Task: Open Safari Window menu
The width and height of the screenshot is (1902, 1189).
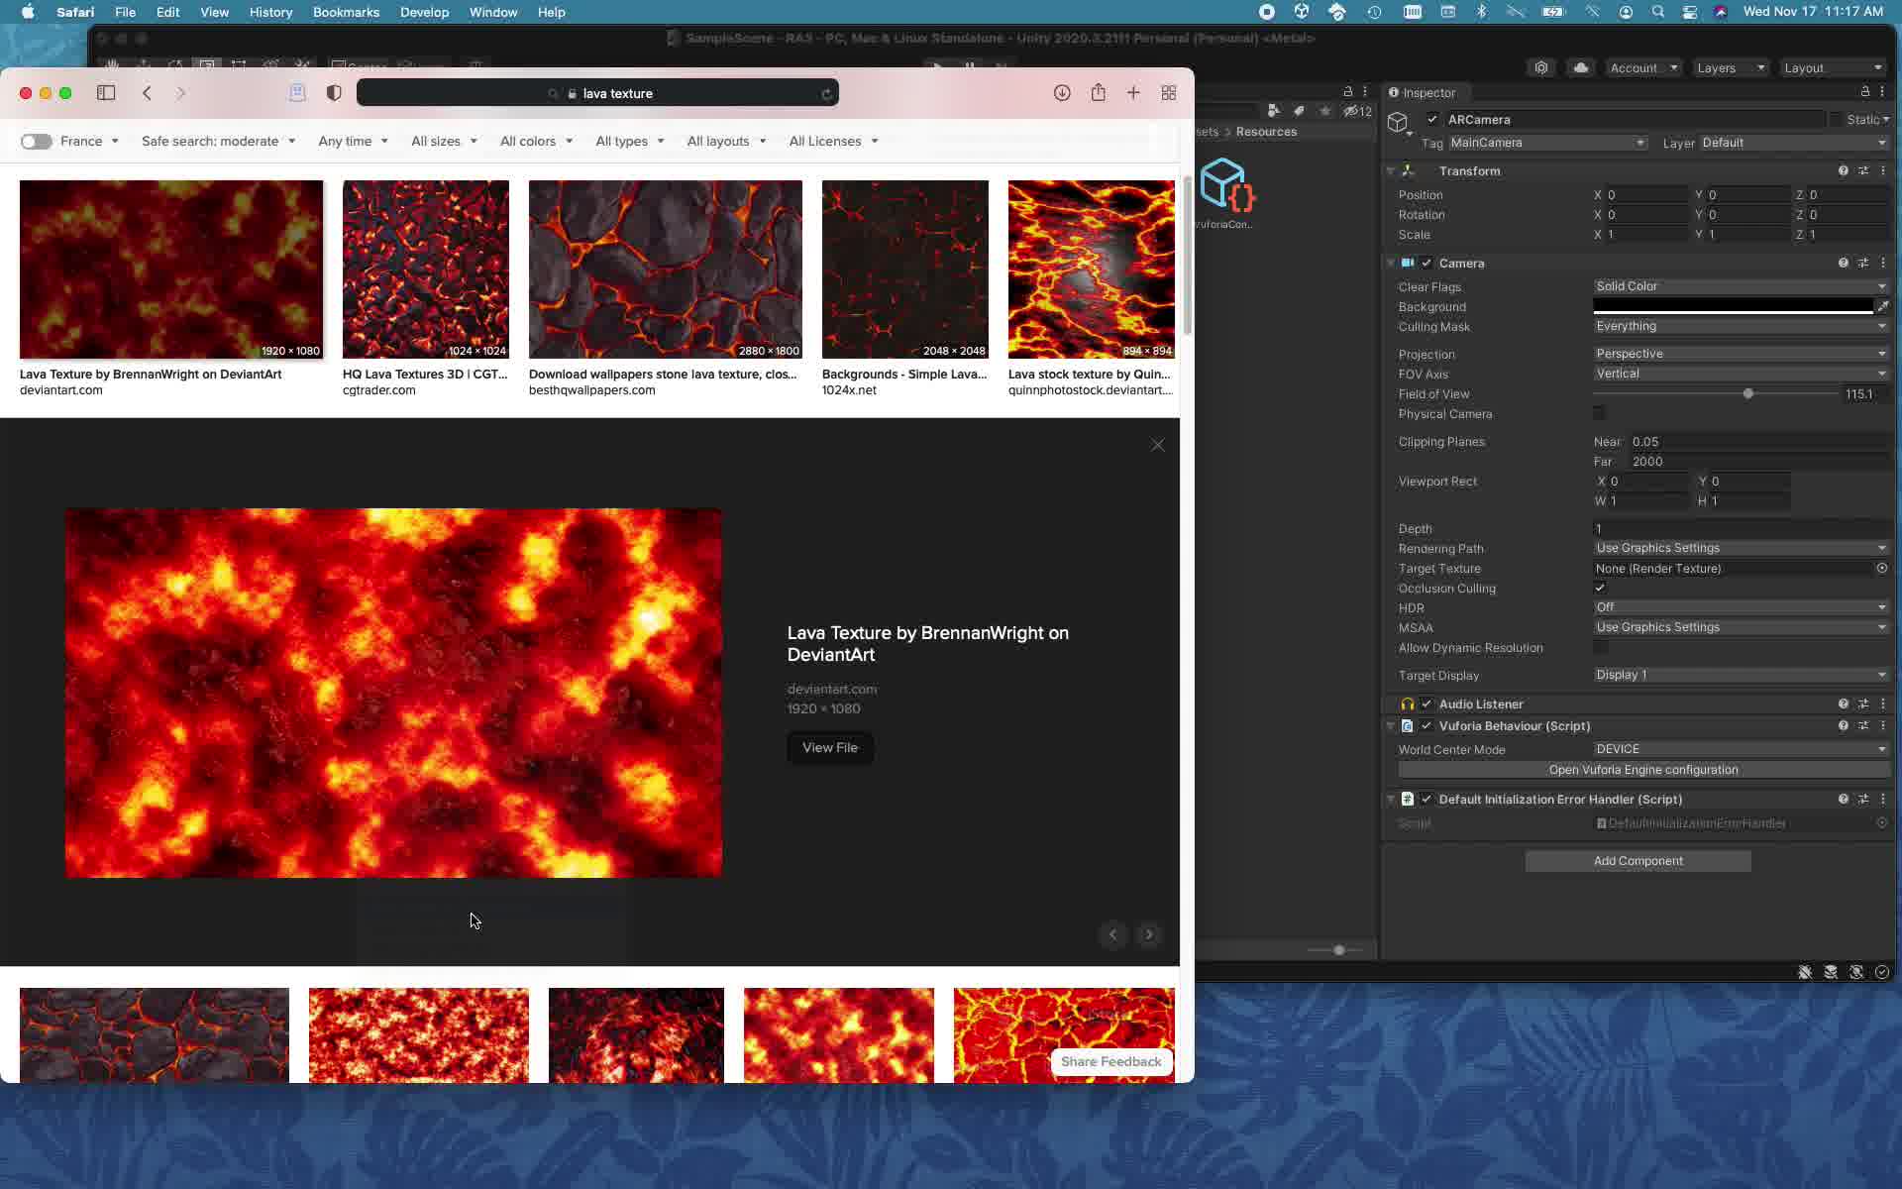Action: (493, 12)
